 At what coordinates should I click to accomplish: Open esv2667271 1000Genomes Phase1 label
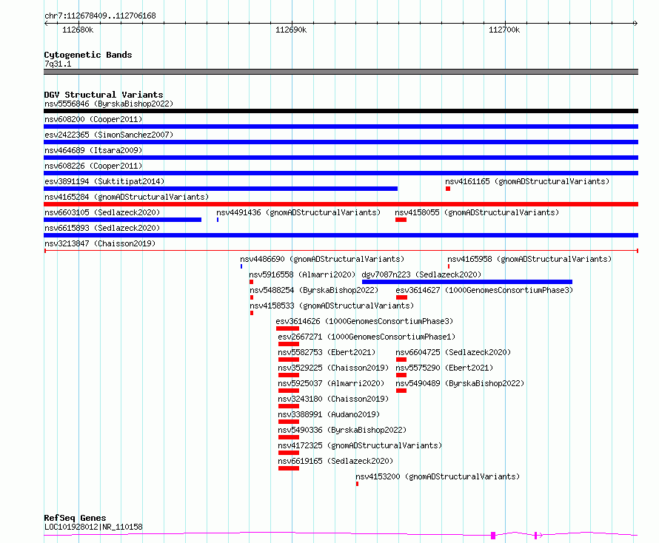click(x=367, y=337)
